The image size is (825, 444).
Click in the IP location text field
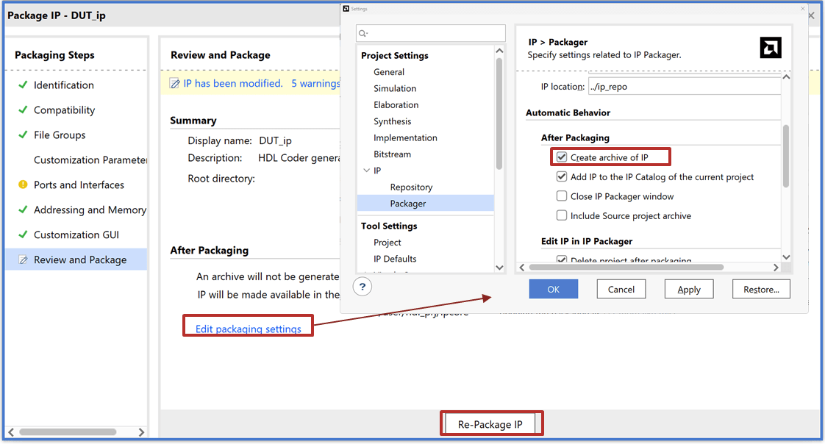[x=684, y=87]
